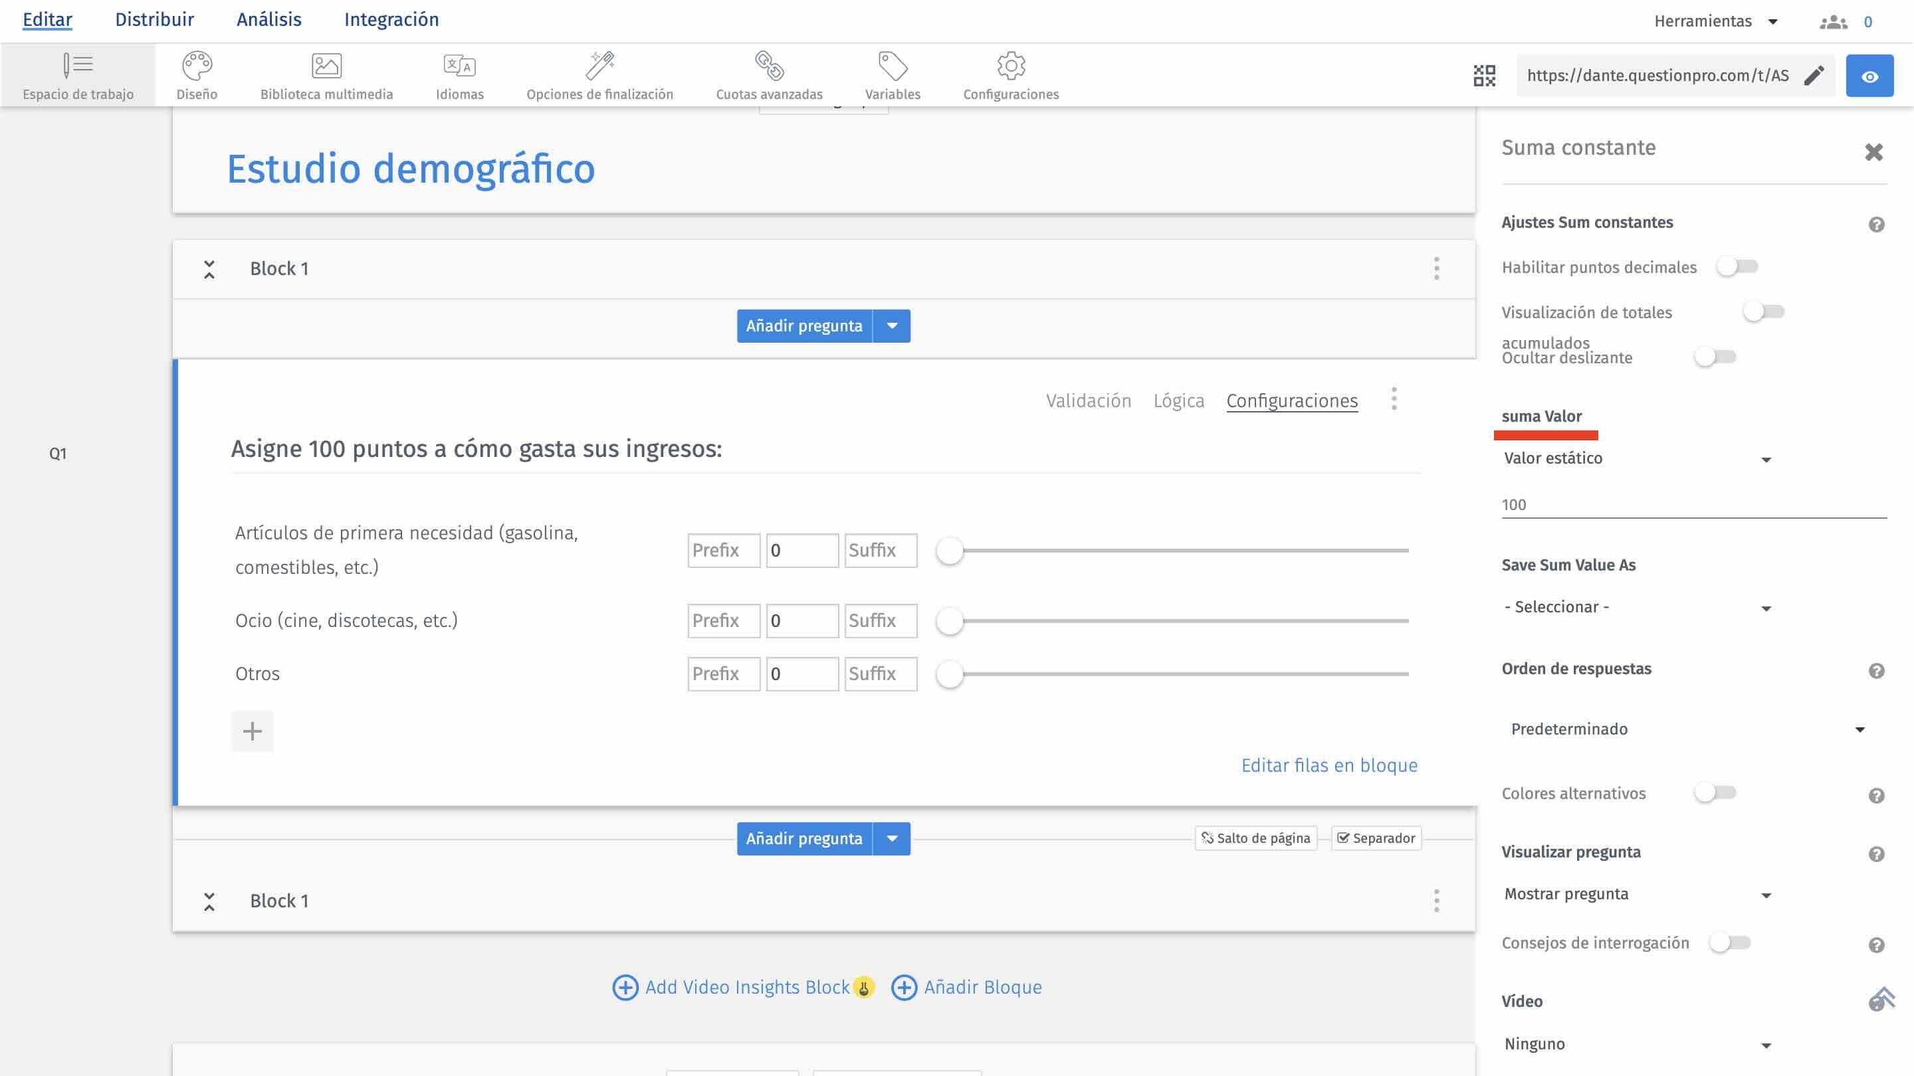
Task: Switch to the Distribuir tab
Action: pos(154,19)
